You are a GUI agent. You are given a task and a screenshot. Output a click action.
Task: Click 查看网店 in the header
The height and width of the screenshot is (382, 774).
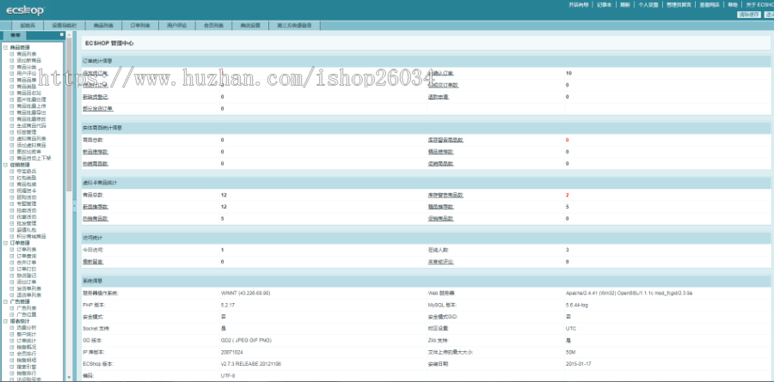(709, 4)
